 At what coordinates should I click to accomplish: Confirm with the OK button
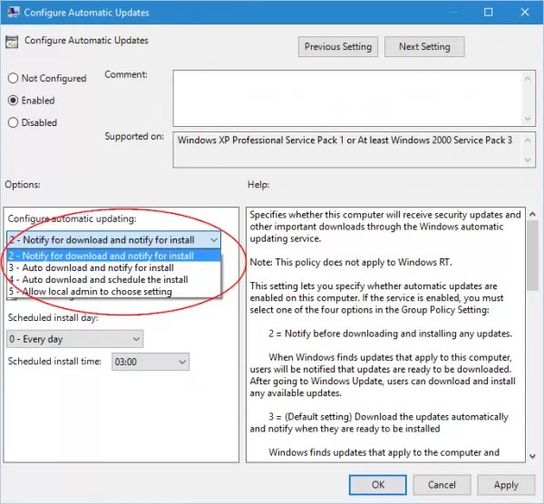pyautogui.click(x=377, y=485)
